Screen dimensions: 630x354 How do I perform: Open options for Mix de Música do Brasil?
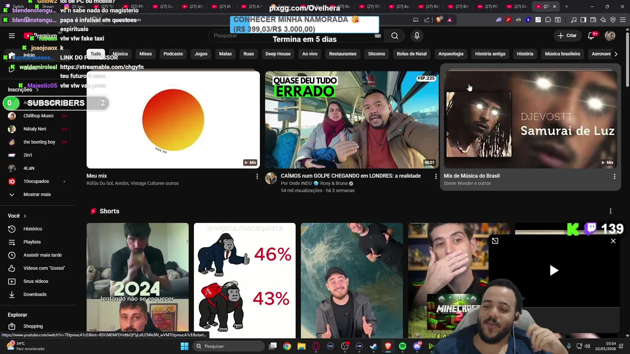tap(614, 176)
